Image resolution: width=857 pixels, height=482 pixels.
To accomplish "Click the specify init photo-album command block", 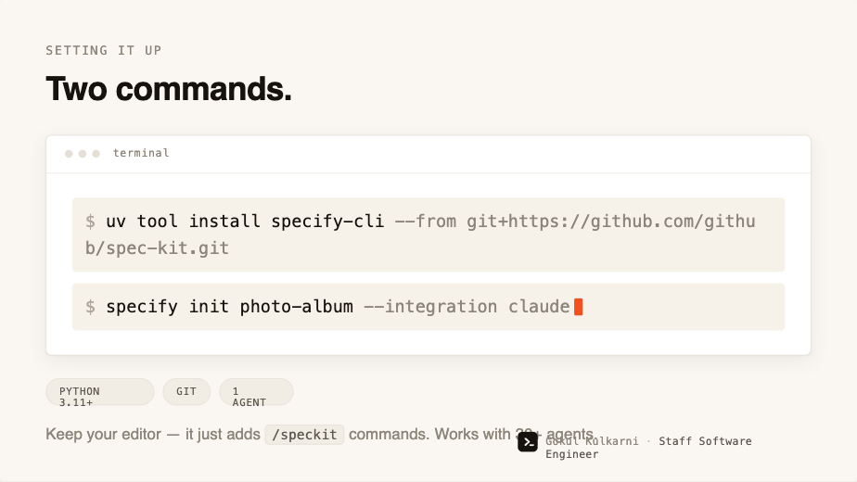I will pos(428,307).
